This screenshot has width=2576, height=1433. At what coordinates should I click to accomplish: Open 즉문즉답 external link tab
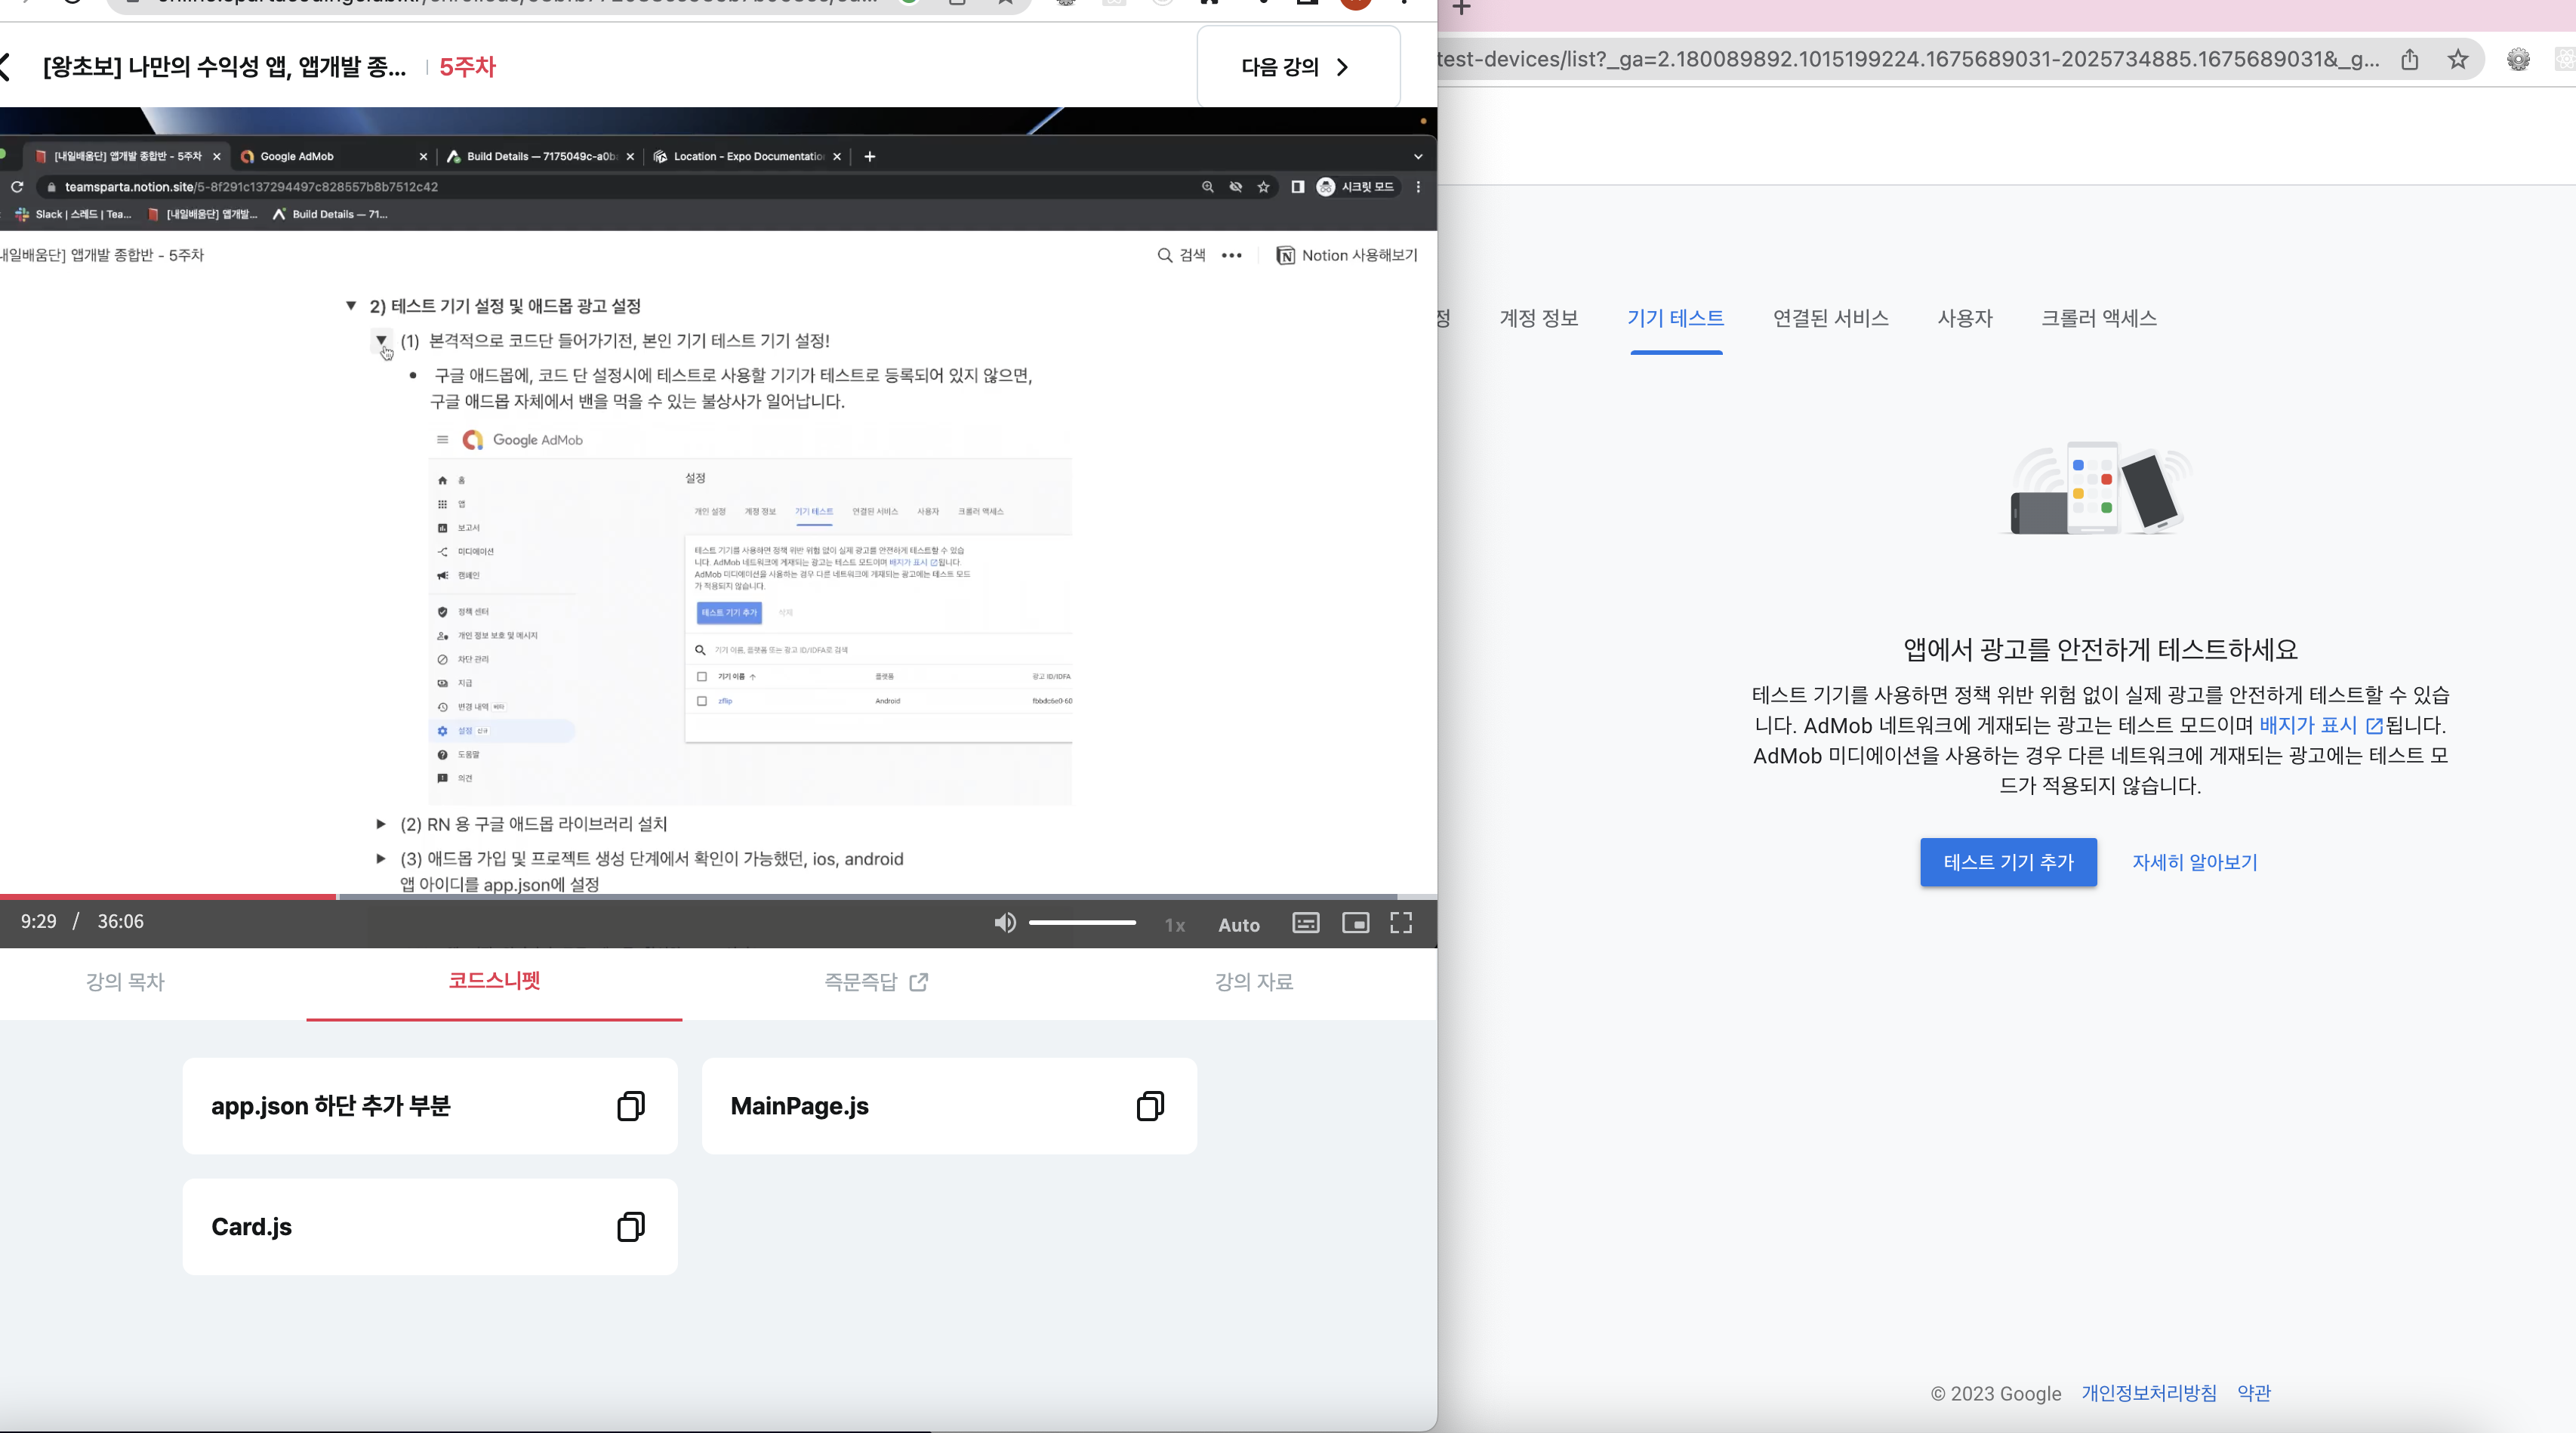click(876, 982)
